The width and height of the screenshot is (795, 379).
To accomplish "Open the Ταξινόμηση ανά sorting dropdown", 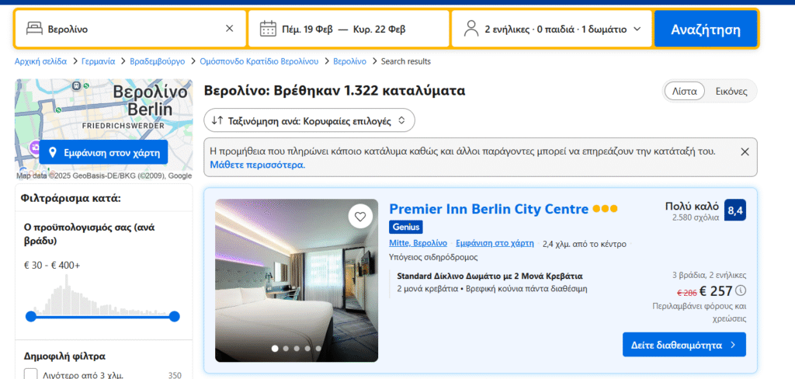I will coord(309,120).
